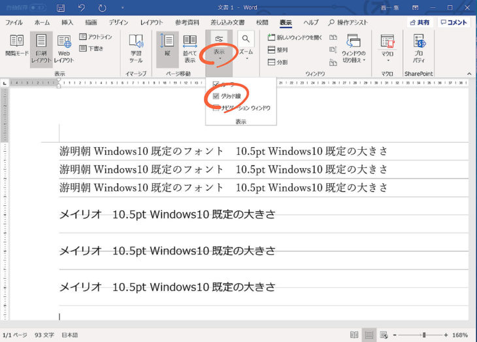Click the zoom slider in status bar
Screen dimensions: 477x342
425,335
